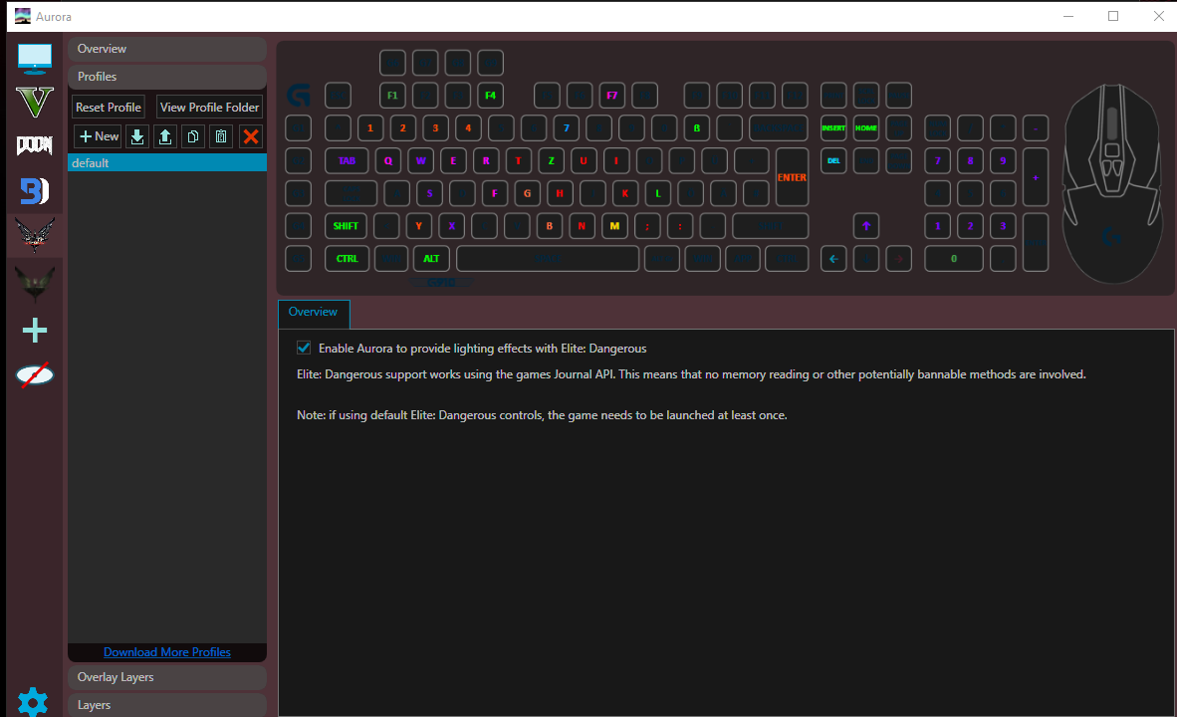Click the green left SHIFT key
Screen dimensions: 1177x717
[x=346, y=226]
